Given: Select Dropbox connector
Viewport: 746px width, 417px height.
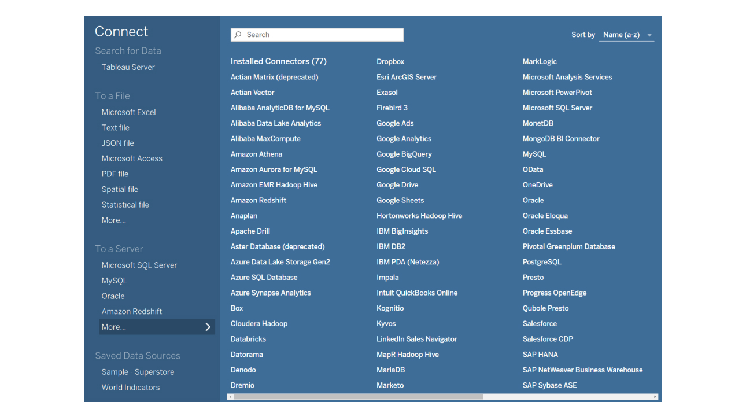Looking at the screenshot, I should click(x=390, y=62).
